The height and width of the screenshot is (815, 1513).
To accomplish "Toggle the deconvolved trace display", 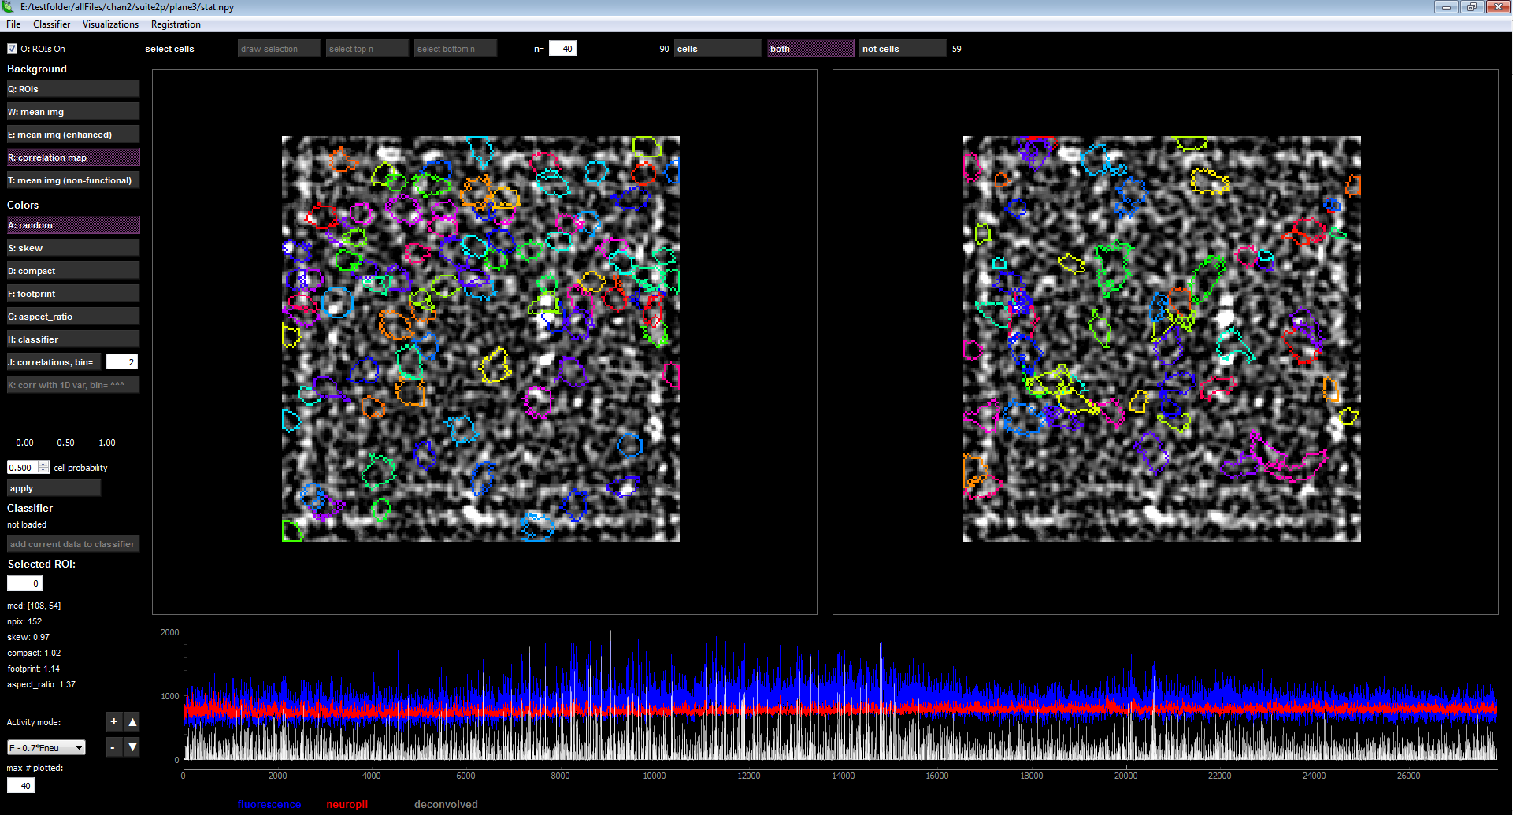I will 447,804.
